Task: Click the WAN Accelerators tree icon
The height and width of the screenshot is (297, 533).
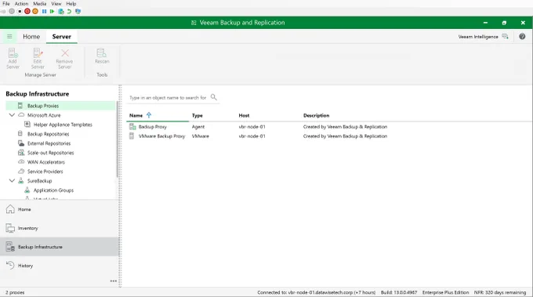Action: click(21, 161)
